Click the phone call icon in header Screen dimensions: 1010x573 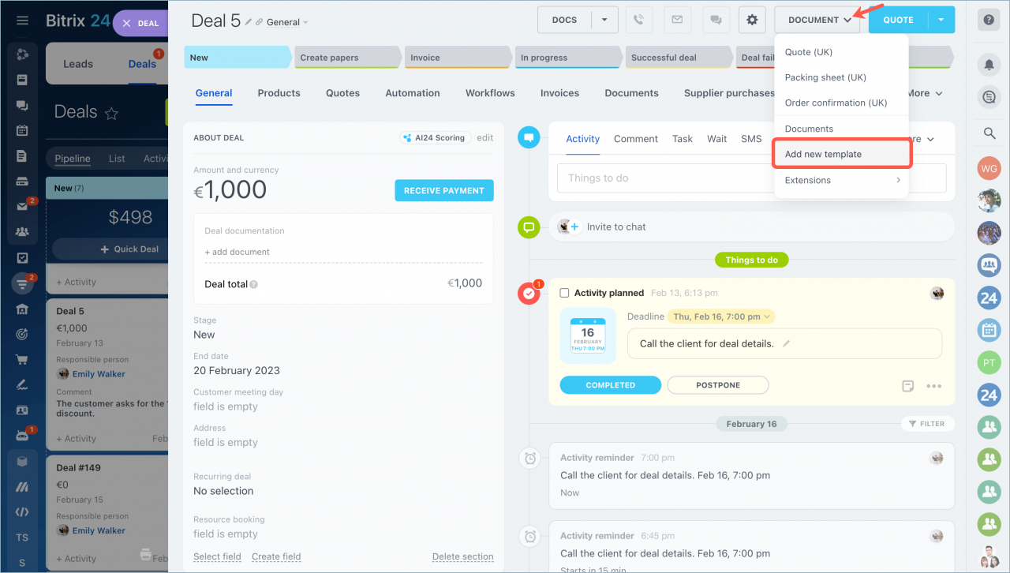coord(639,20)
